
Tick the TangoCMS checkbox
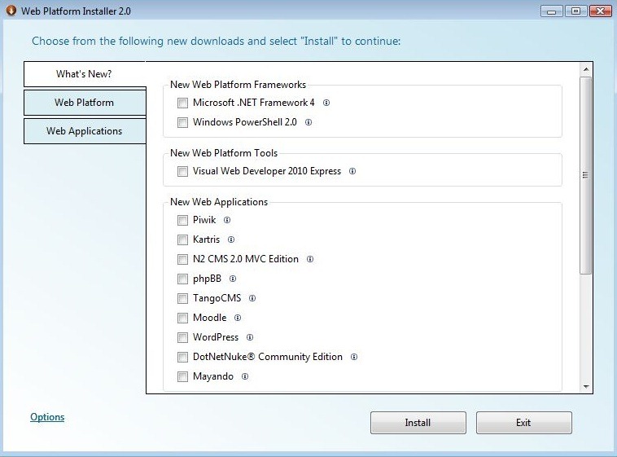coord(182,298)
